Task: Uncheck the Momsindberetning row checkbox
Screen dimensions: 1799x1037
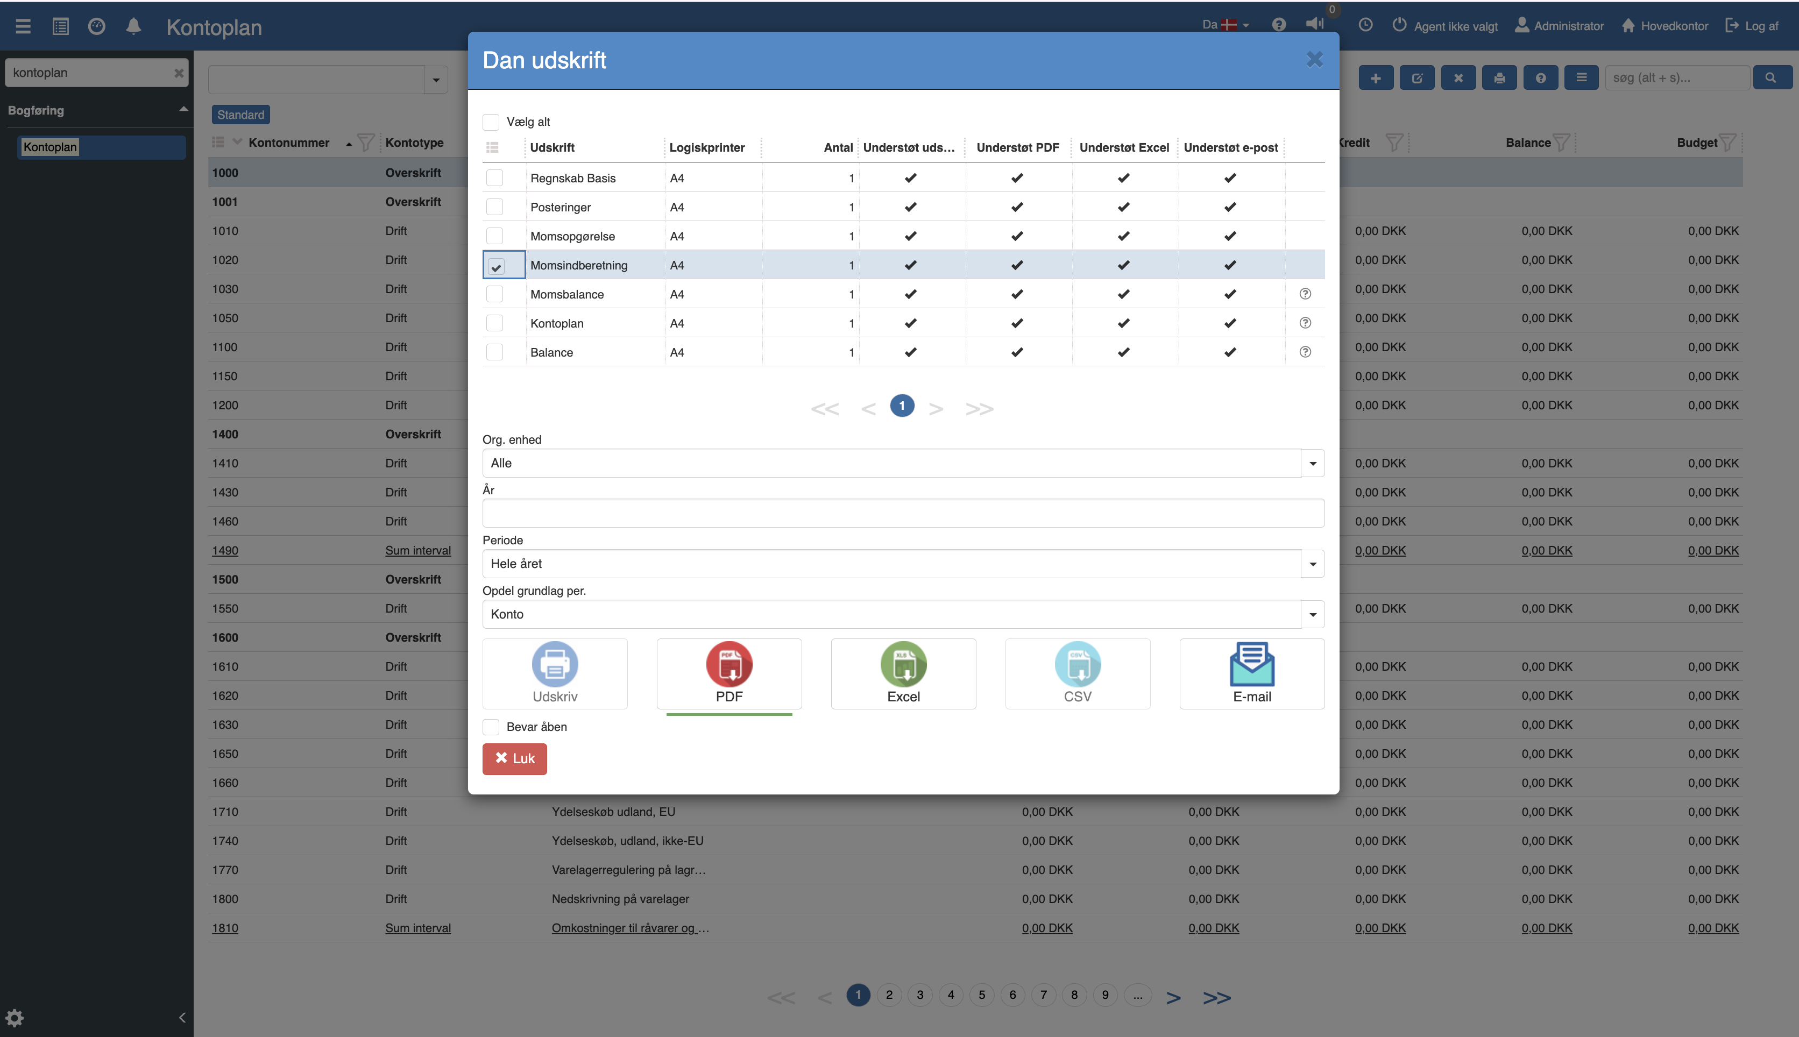Action: tap(495, 266)
